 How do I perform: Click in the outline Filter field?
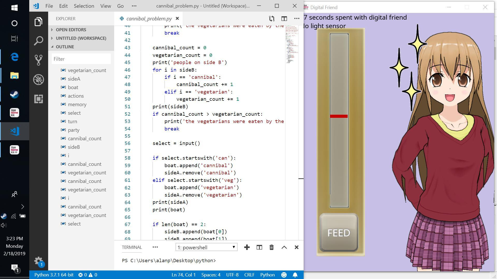click(81, 59)
